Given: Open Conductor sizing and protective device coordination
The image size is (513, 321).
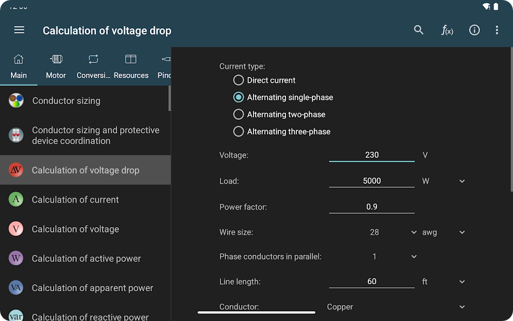Looking at the screenshot, I should point(85,135).
